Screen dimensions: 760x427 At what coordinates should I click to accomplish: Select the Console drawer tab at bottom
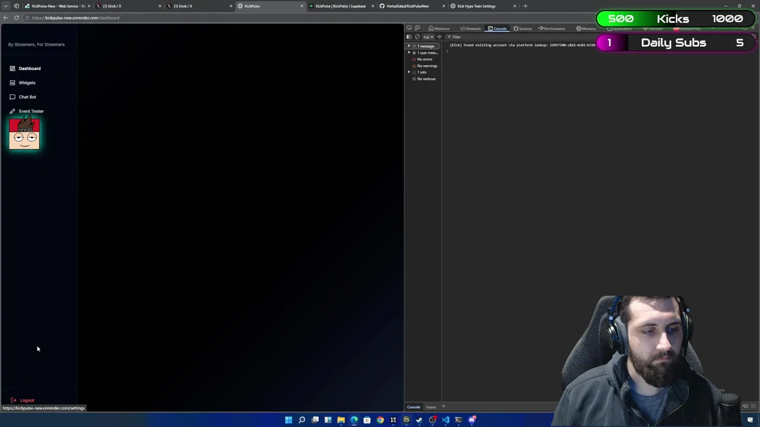coord(413,407)
